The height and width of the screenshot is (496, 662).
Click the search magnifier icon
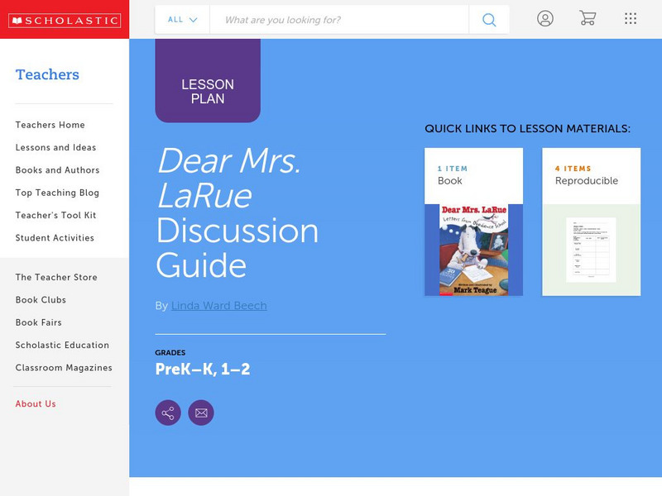coord(488,18)
